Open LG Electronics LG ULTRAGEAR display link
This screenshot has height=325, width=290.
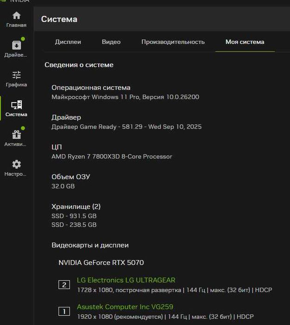(x=126, y=280)
